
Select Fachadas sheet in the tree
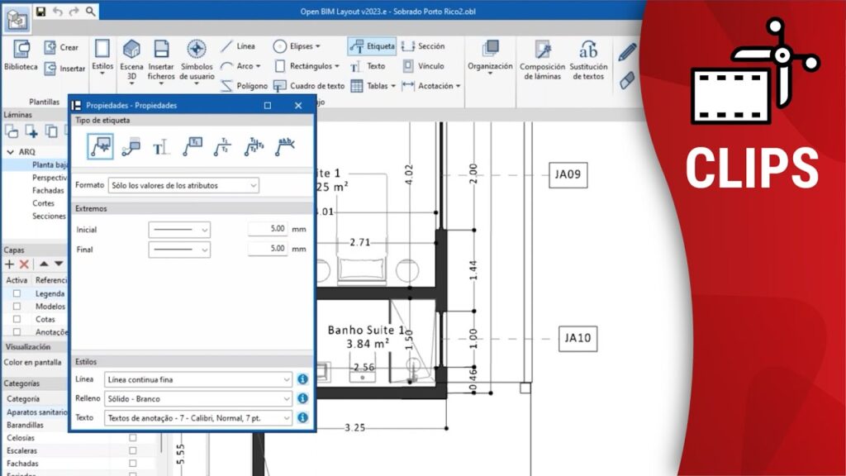click(48, 190)
